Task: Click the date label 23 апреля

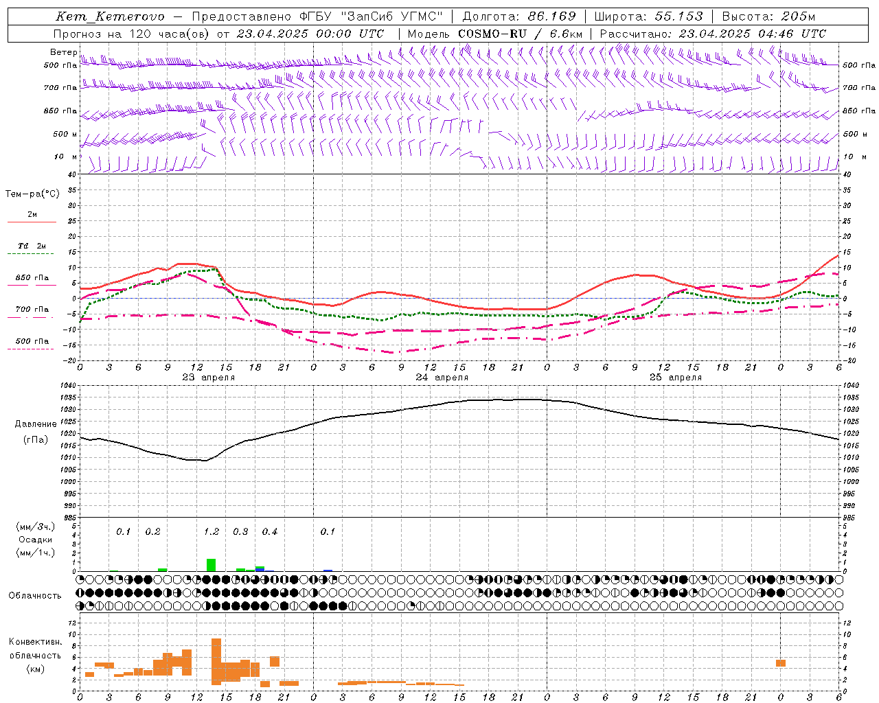Action: [x=209, y=378]
